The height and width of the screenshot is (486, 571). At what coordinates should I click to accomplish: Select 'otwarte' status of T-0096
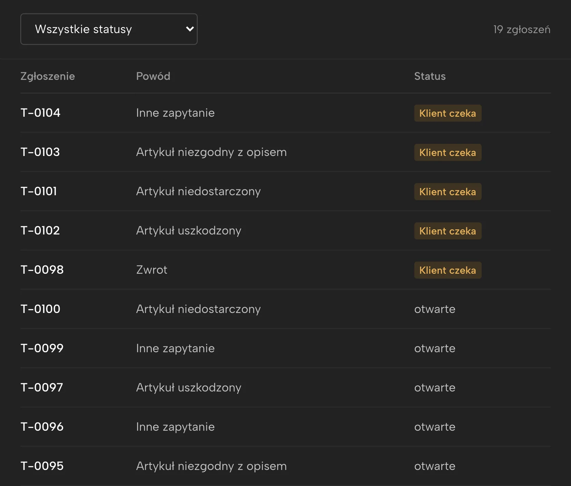pyautogui.click(x=435, y=427)
